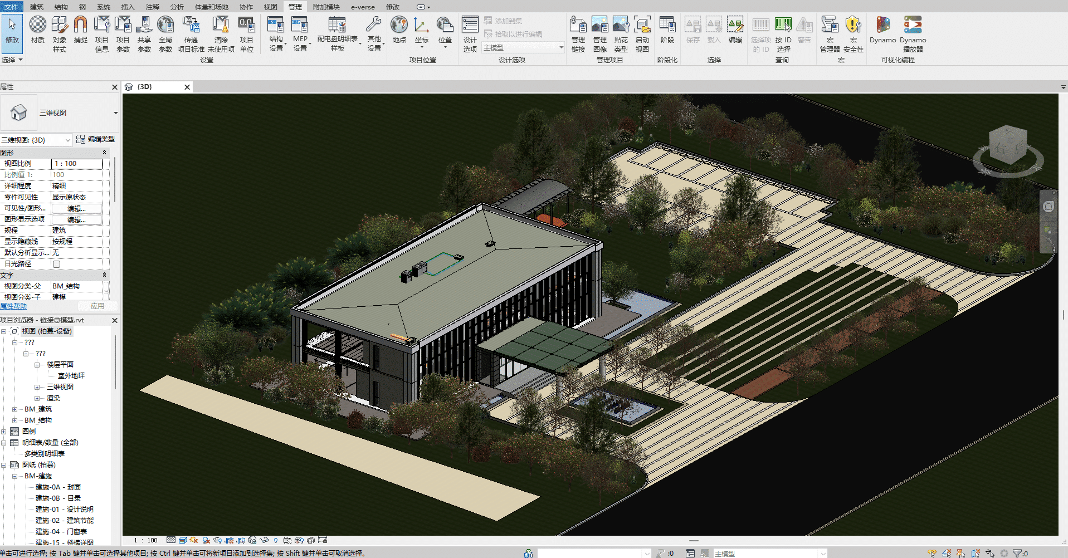Expand the 图例 tree node
Image resolution: width=1068 pixels, height=558 pixels.
[3, 432]
